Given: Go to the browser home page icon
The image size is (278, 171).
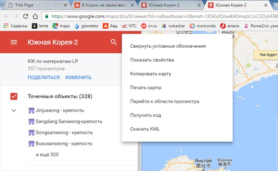Looking at the screenshot, I should (35, 16).
